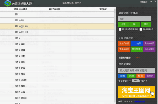This screenshot has width=158, height=104.
Task: Open the 淘宝主图网 yellow banner
Action: coord(136,92)
